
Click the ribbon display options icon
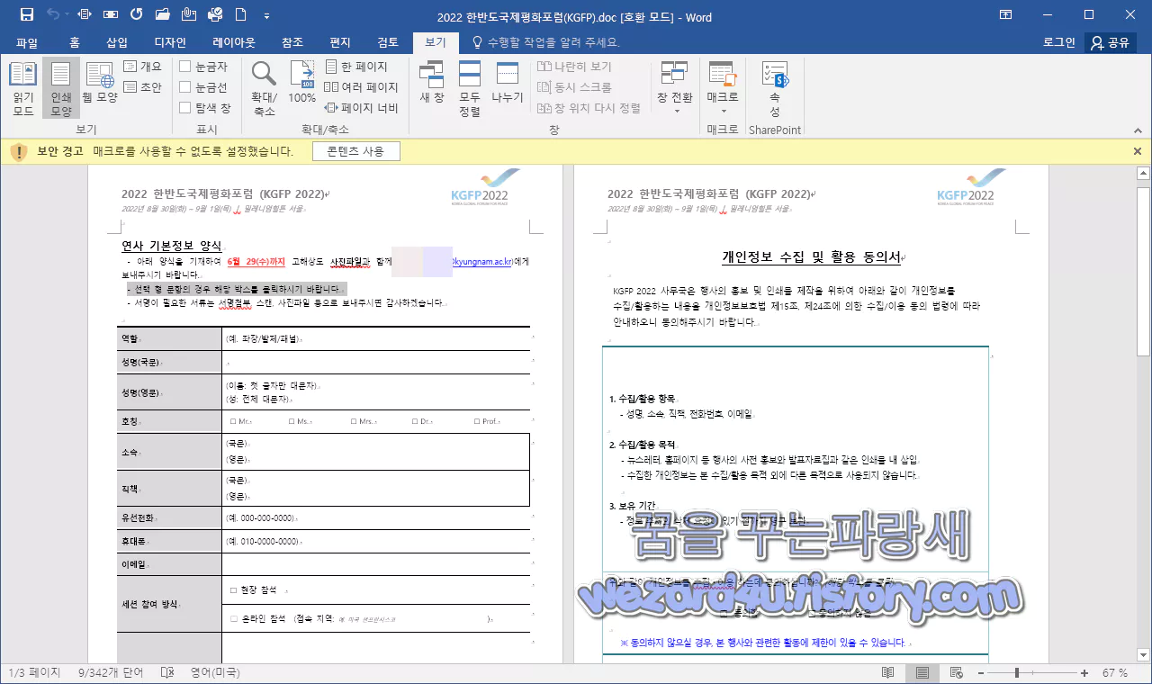(x=1005, y=14)
